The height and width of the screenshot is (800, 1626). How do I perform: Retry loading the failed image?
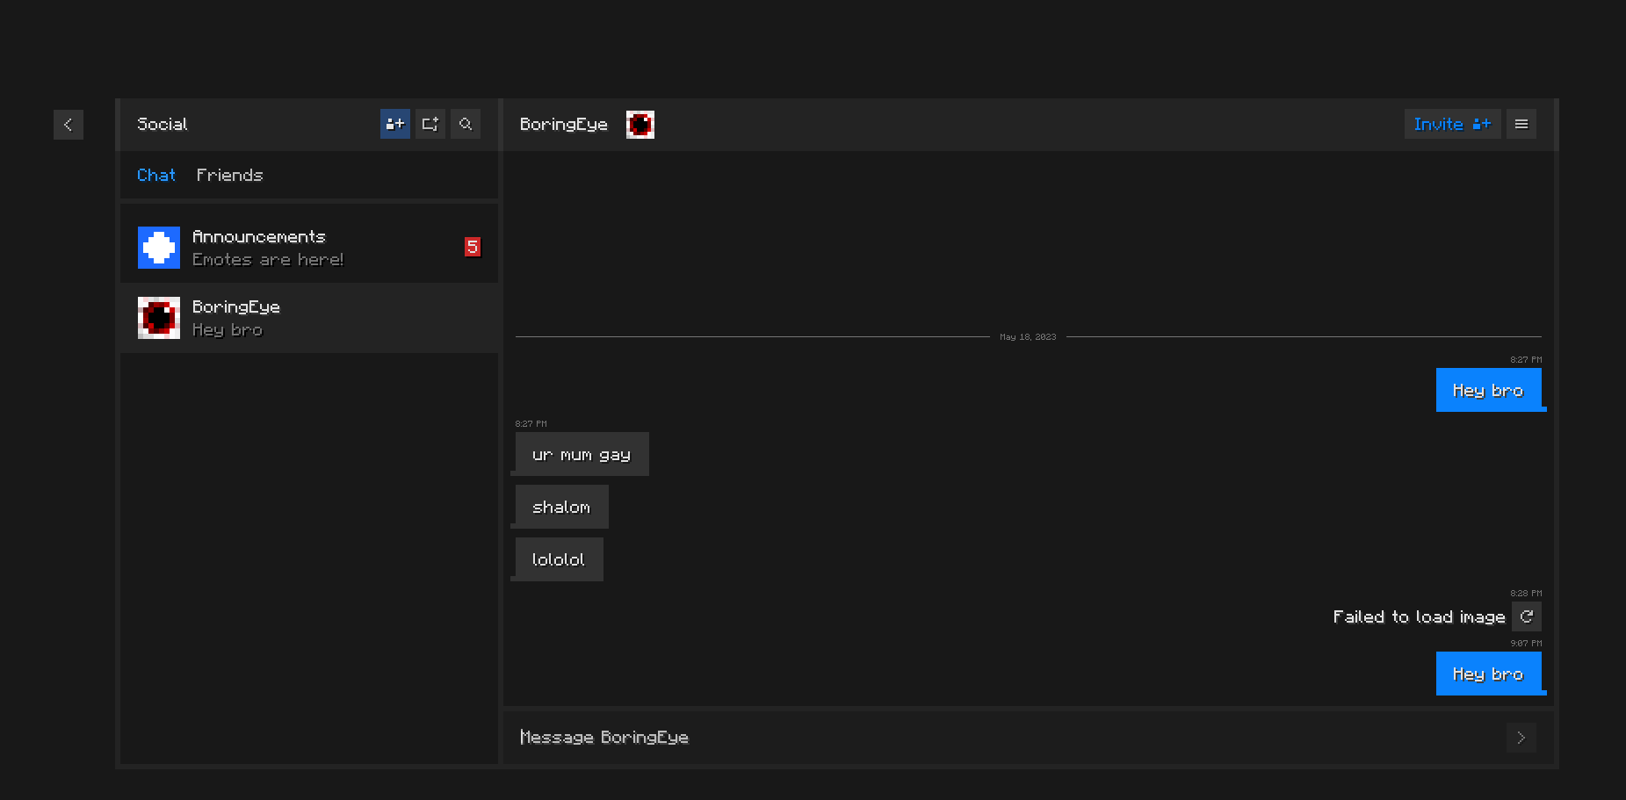pyautogui.click(x=1527, y=616)
